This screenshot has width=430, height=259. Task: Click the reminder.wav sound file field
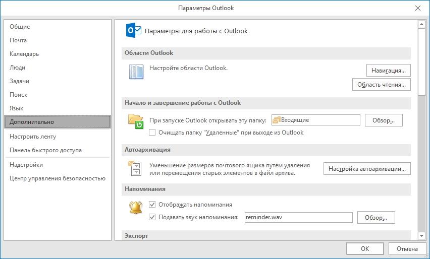pos(299,217)
